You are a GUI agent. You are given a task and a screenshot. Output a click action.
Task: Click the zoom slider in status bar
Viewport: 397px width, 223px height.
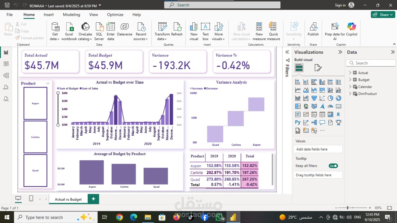[348, 208]
